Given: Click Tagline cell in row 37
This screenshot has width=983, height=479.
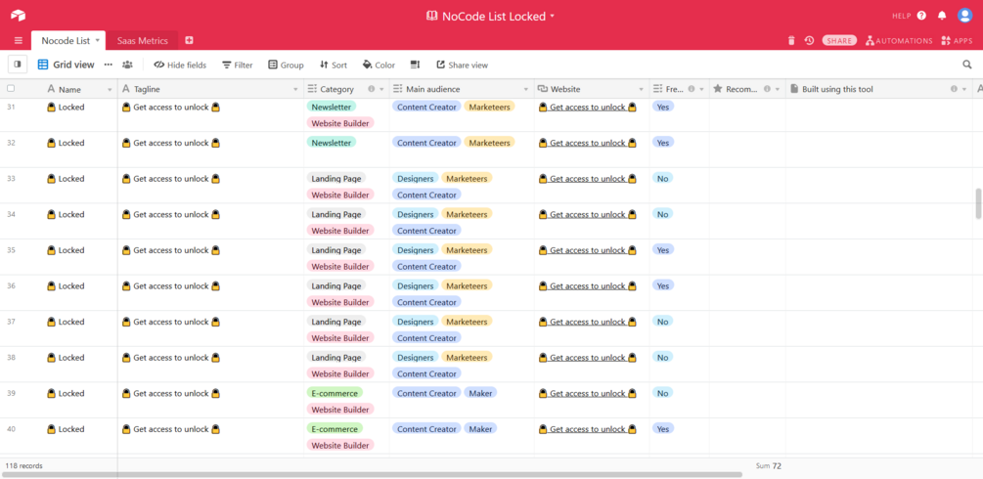Looking at the screenshot, I should coord(210,328).
